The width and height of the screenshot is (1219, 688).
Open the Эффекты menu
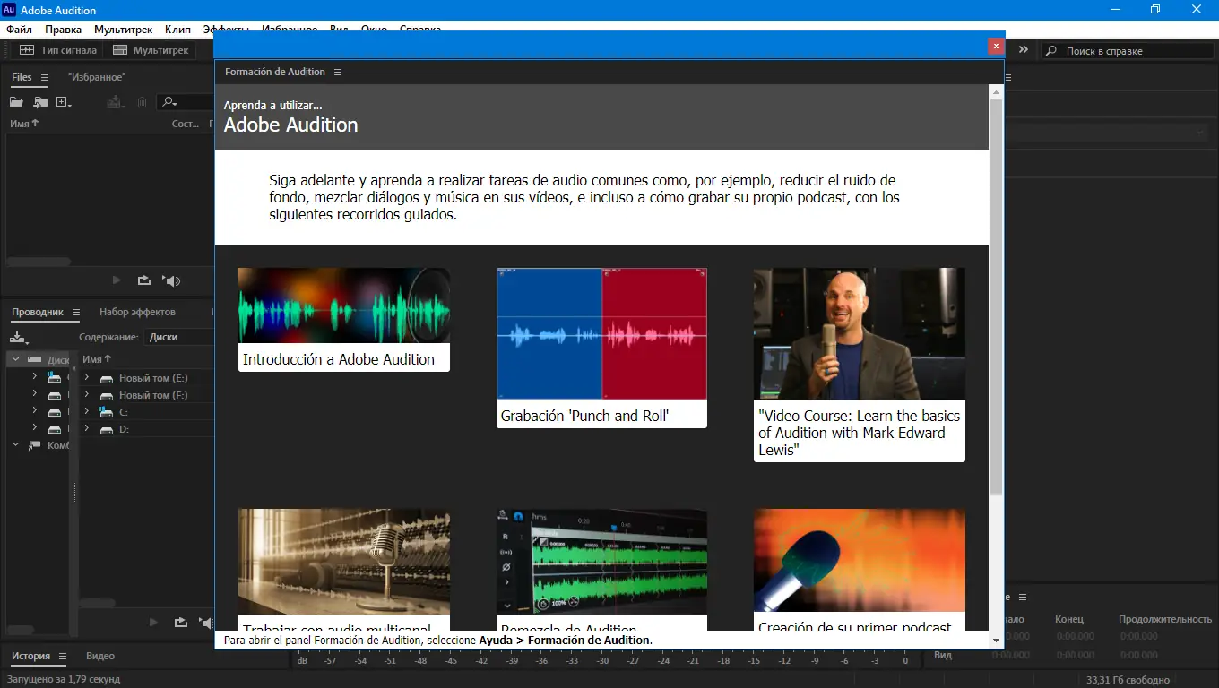(227, 30)
